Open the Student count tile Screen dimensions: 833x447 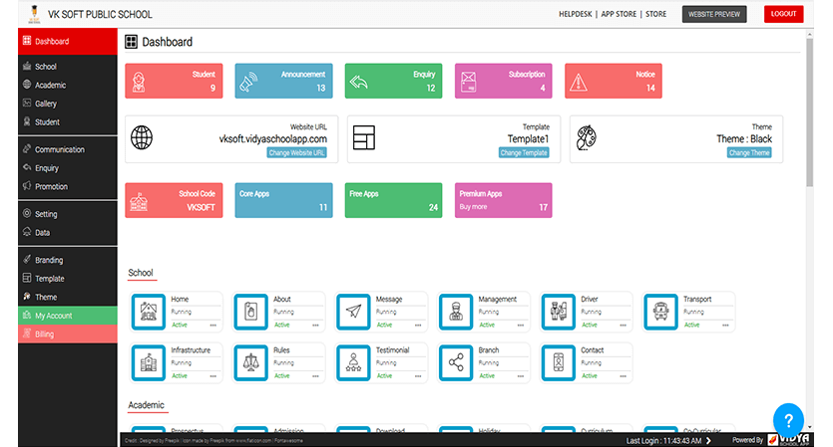coord(174,81)
